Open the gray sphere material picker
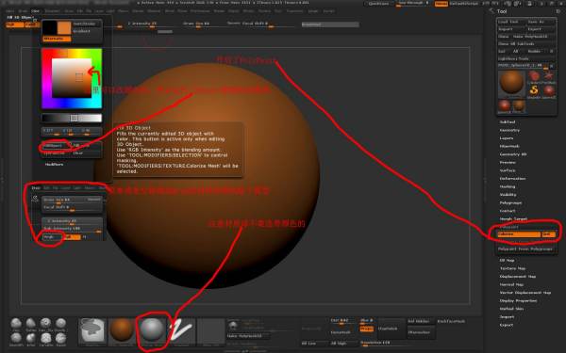 pos(152,331)
